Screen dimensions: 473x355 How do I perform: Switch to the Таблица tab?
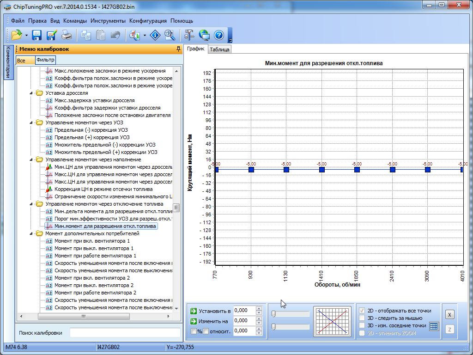(x=219, y=49)
